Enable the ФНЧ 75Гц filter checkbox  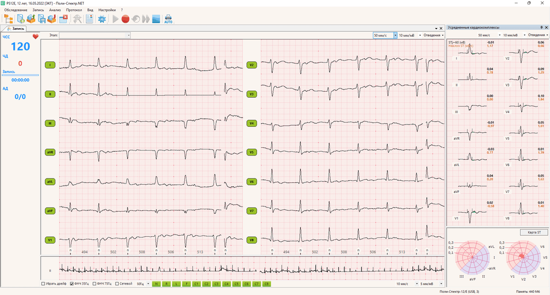click(95, 284)
